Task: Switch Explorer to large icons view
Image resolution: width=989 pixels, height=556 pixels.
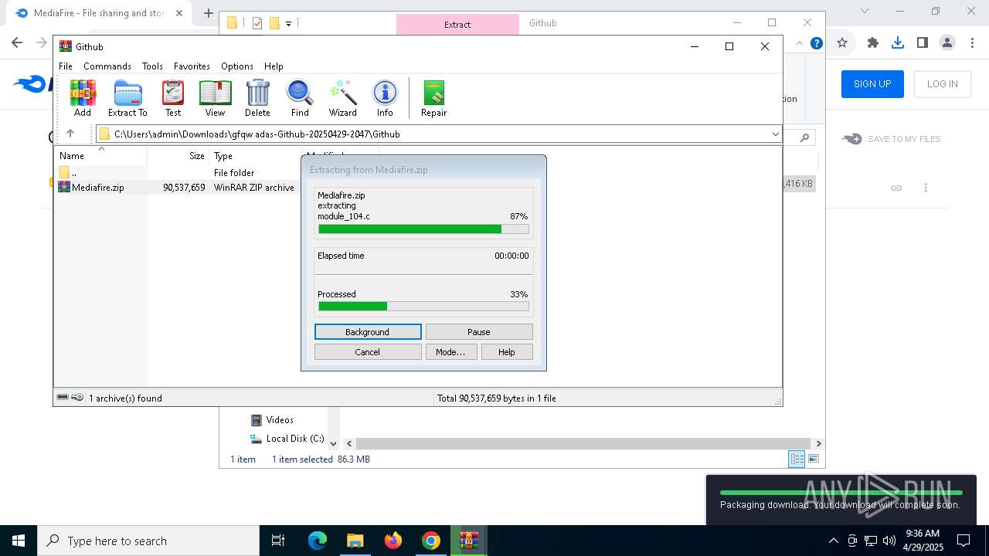Action: [x=813, y=459]
